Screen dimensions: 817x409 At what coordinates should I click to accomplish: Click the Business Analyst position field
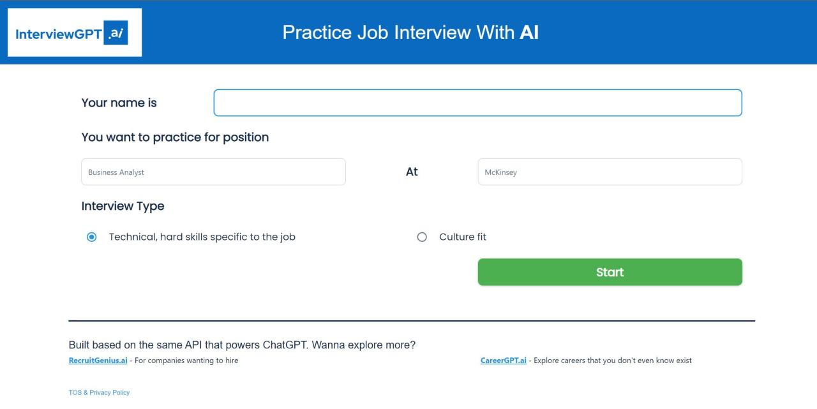pyautogui.click(x=213, y=172)
